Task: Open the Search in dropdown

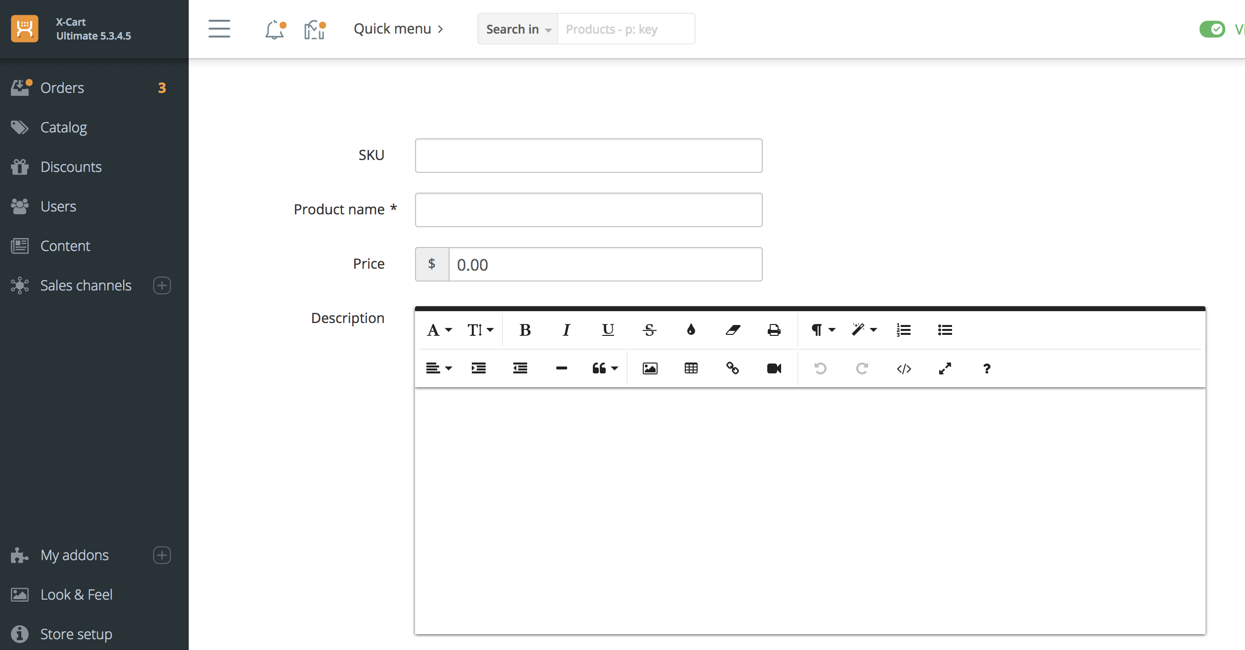Action: click(x=518, y=30)
